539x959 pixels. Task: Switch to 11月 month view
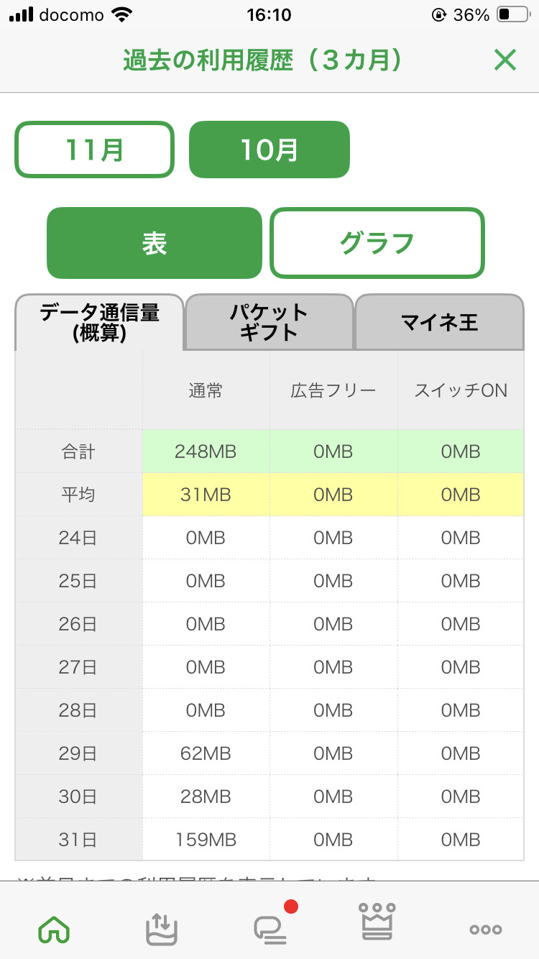tap(95, 150)
